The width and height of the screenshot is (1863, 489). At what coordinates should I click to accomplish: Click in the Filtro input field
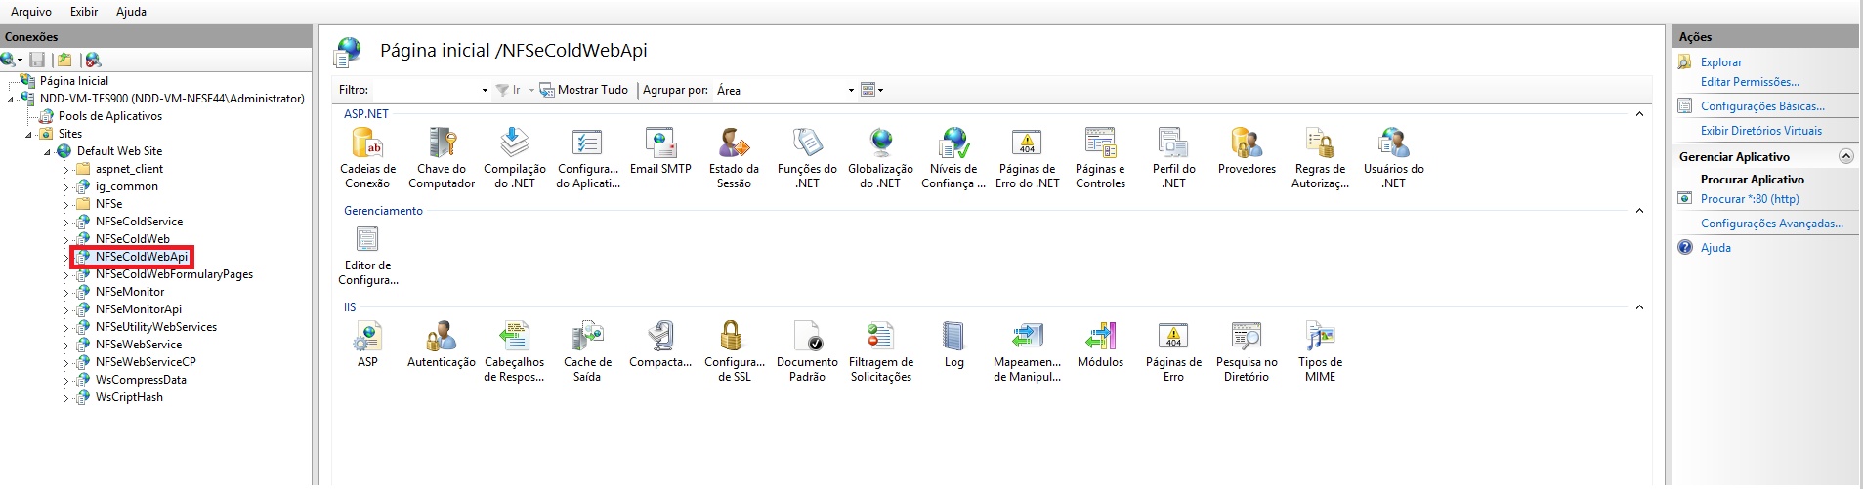[x=426, y=90]
